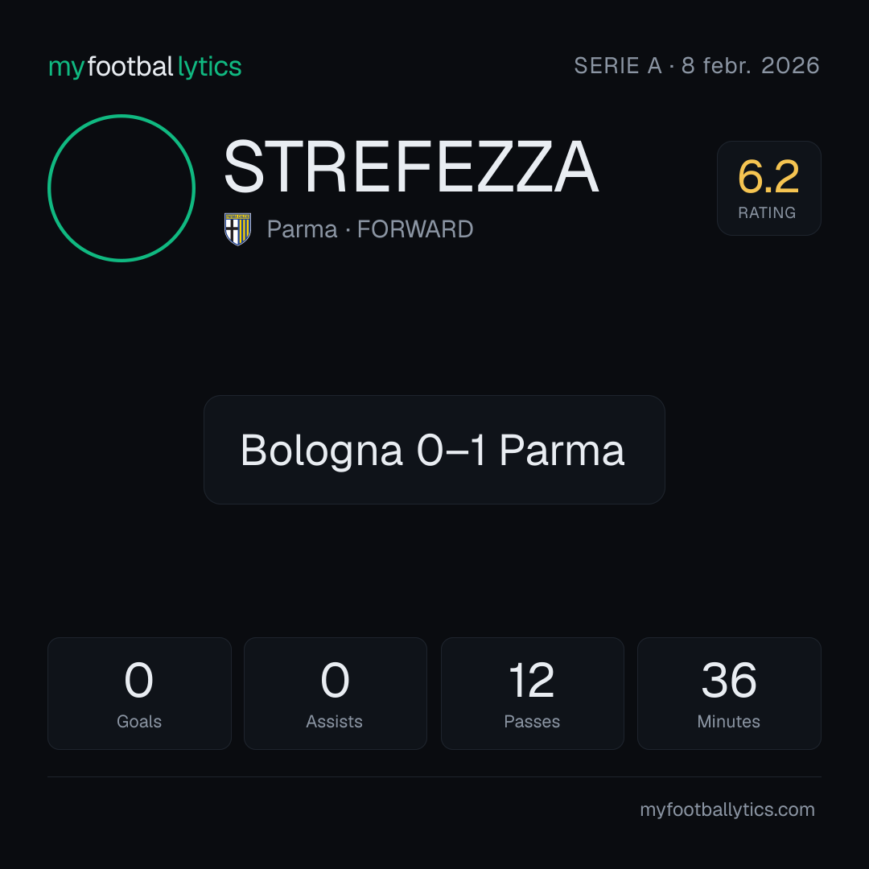
Task: Click the zero value in Goals tile
Action: [x=138, y=680]
